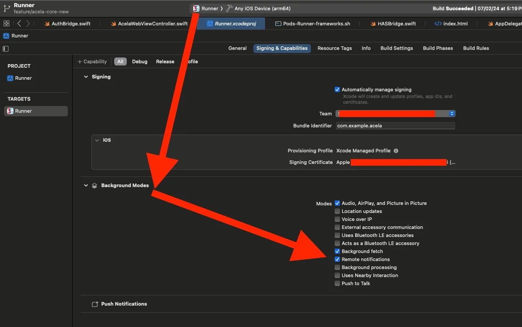Enable Voice over IP background mode
This screenshot has height=327, width=522.
point(337,219)
